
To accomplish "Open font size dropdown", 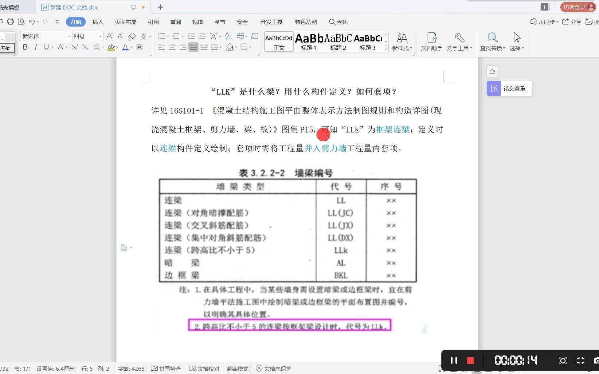I will tap(100, 36).
